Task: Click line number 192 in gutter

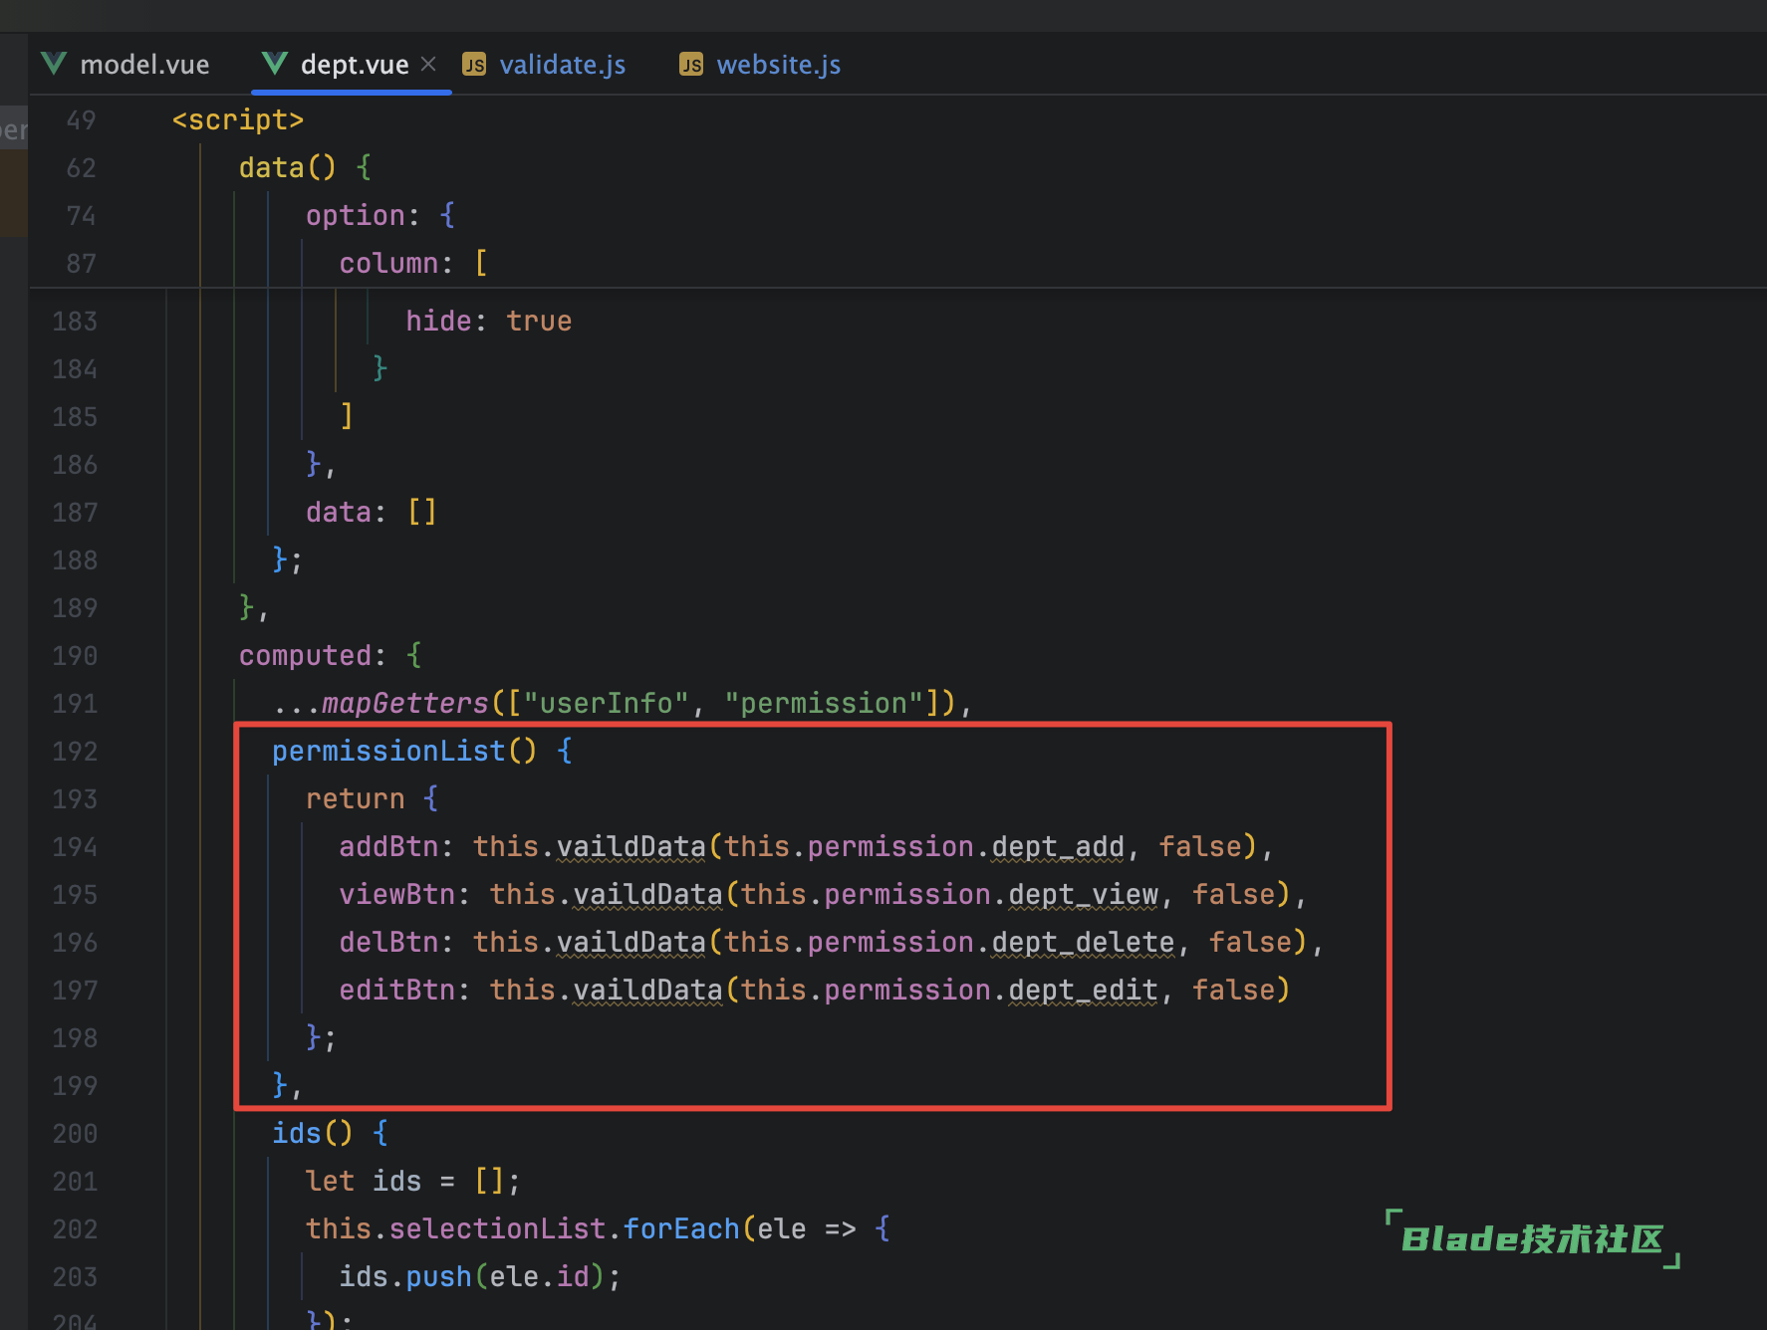Action: [x=75, y=751]
